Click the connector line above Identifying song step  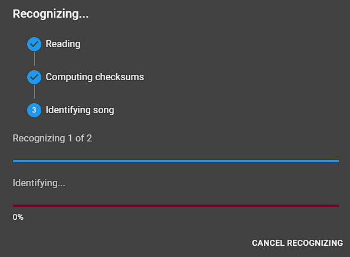click(34, 91)
